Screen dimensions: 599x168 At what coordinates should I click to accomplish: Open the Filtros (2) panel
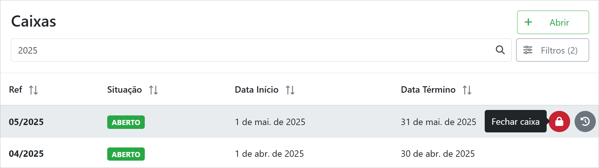click(x=552, y=50)
